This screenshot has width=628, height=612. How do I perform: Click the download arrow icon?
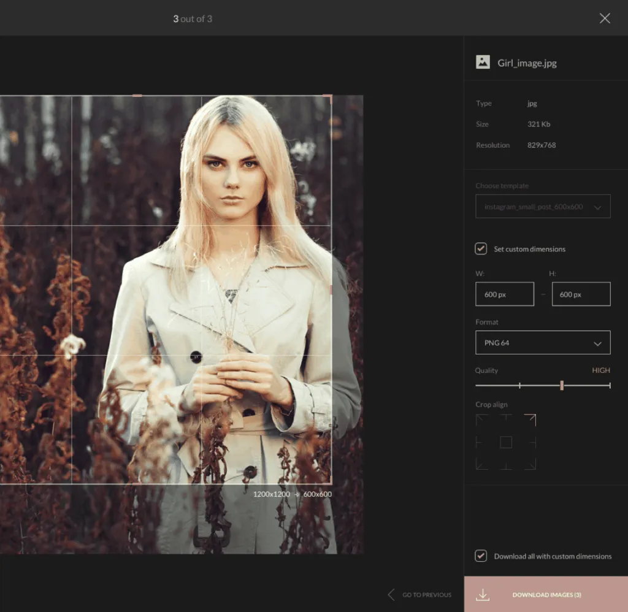[x=483, y=594]
